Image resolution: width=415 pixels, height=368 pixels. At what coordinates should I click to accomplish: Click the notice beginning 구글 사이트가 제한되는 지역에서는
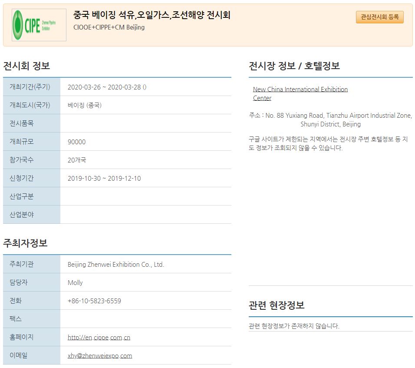click(328, 143)
